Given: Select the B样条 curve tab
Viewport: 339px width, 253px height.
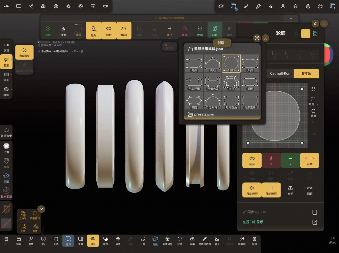Looking at the screenshot, I should pyautogui.click(x=307, y=73).
